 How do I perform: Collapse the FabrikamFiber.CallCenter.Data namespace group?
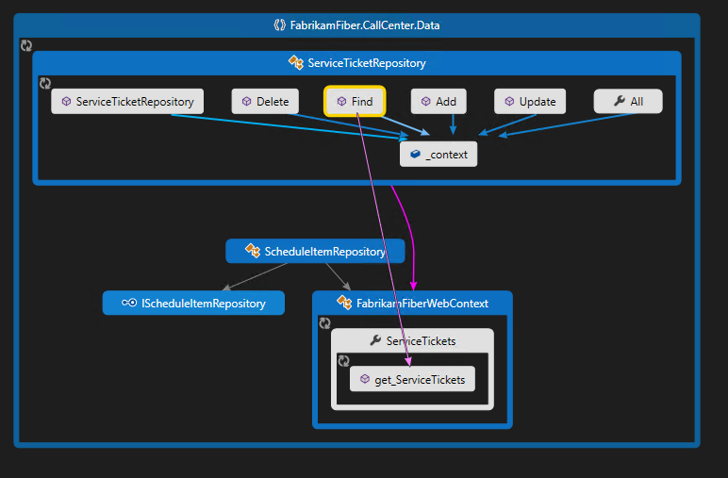click(26, 45)
